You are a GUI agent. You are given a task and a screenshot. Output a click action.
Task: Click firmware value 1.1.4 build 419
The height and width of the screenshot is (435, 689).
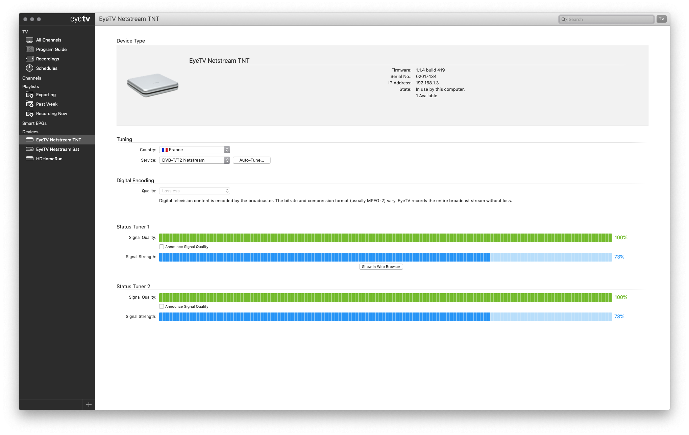click(x=430, y=70)
